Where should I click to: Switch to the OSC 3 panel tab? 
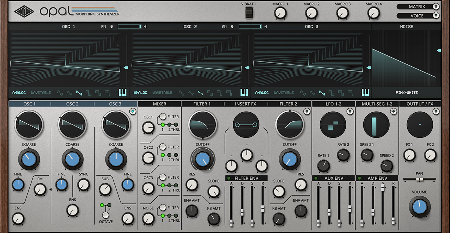(x=115, y=104)
